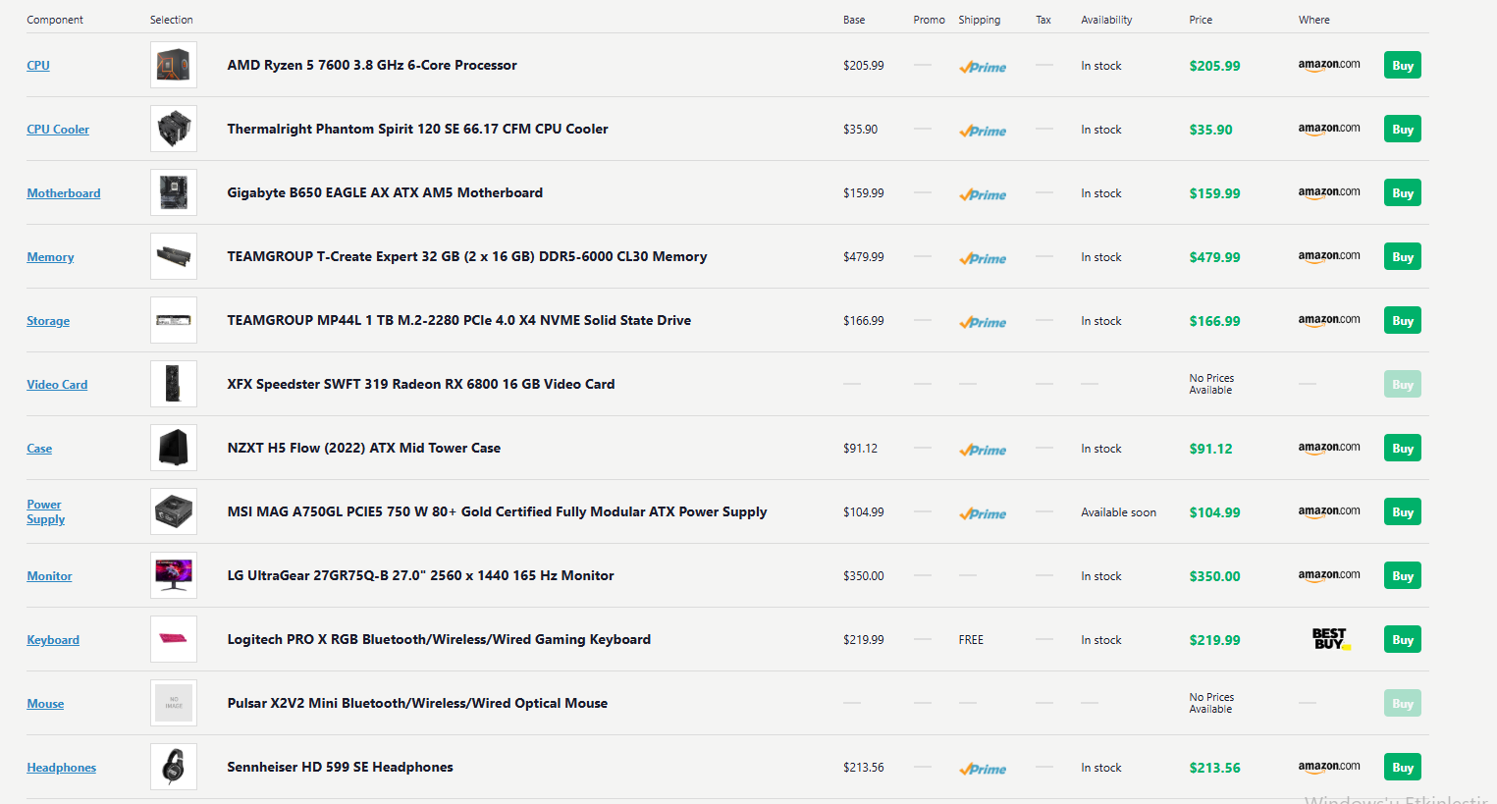Click the Pulsar X2V2 mouse placeholder image
The height and width of the screenshot is (804, 1497).
(x=174, y=703)
